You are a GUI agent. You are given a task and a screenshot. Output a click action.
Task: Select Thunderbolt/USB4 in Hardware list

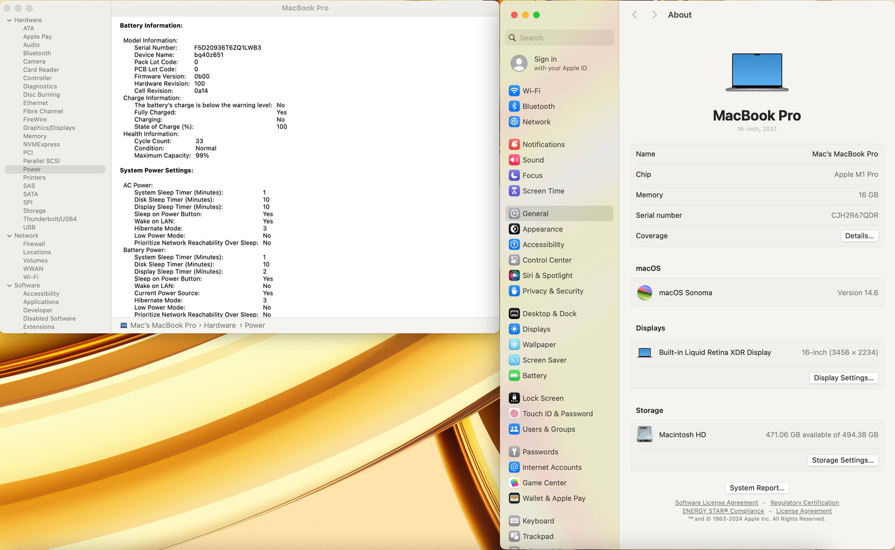(x=50, y=219)
